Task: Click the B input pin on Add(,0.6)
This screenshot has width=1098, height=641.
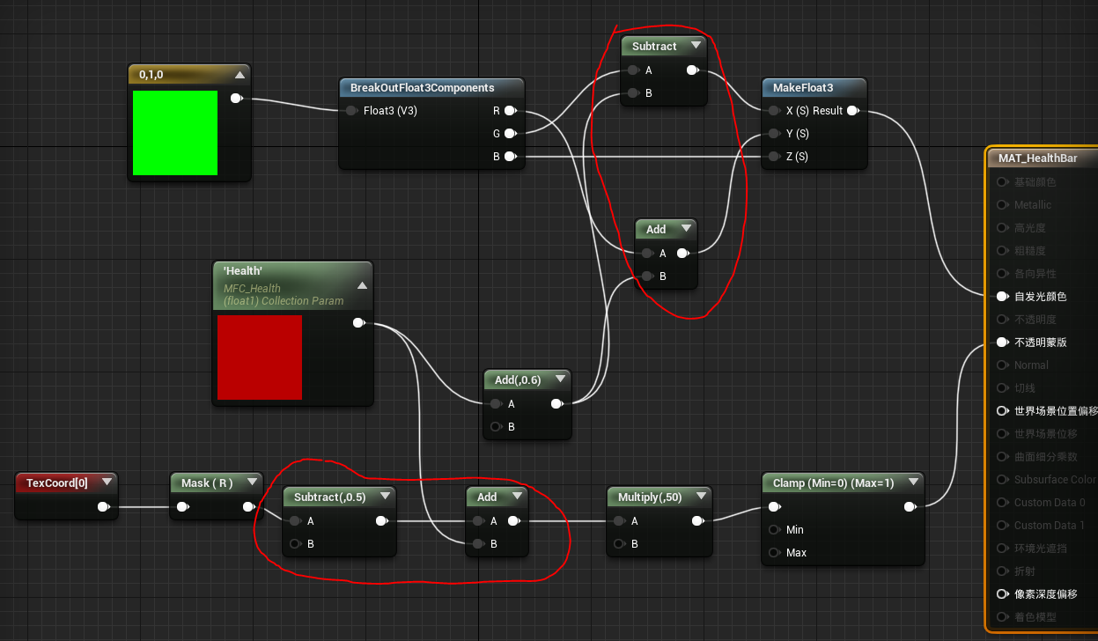Action: pos(497,427)
